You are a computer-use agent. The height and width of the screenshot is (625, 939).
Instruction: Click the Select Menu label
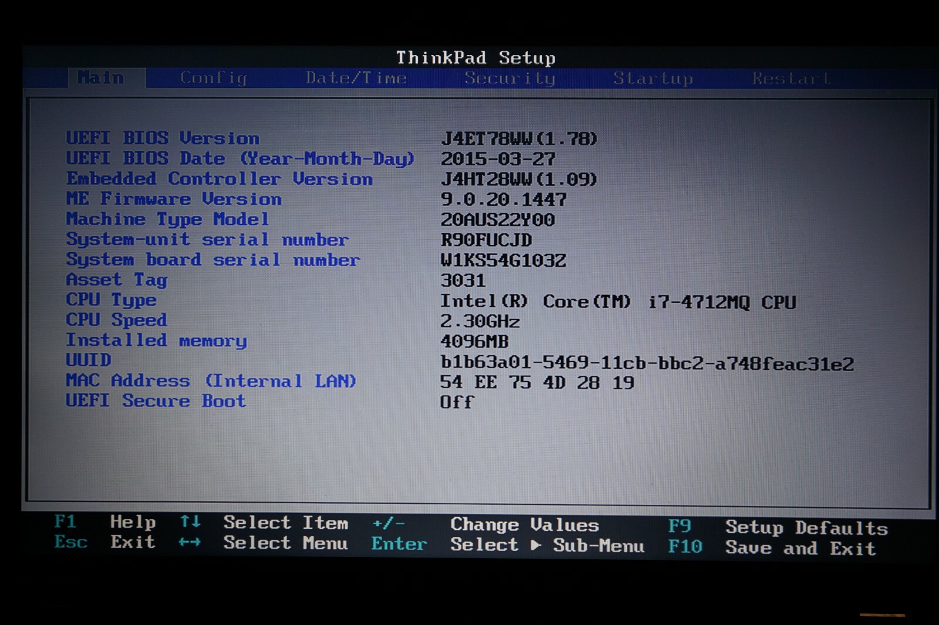click(285, 543)
